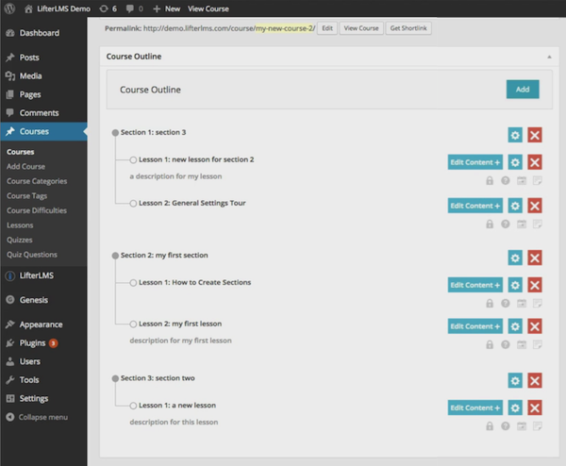
Task: Delete Section 2: my first section
Action: [x=535, y=258]
